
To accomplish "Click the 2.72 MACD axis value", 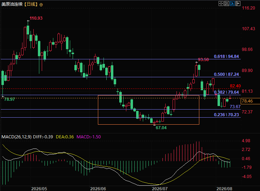I will [246, 150].
